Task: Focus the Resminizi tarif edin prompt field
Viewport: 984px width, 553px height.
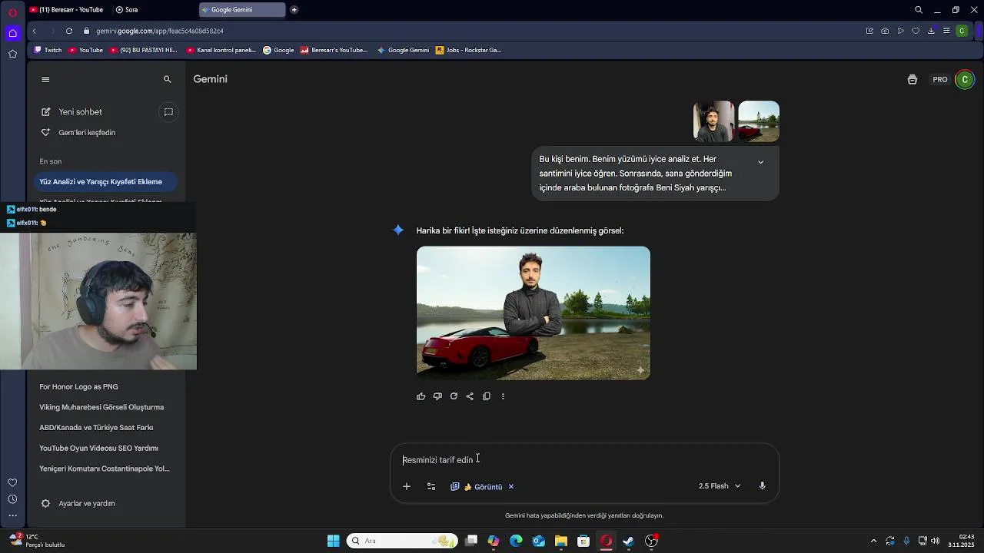Action: coord(584,460)
